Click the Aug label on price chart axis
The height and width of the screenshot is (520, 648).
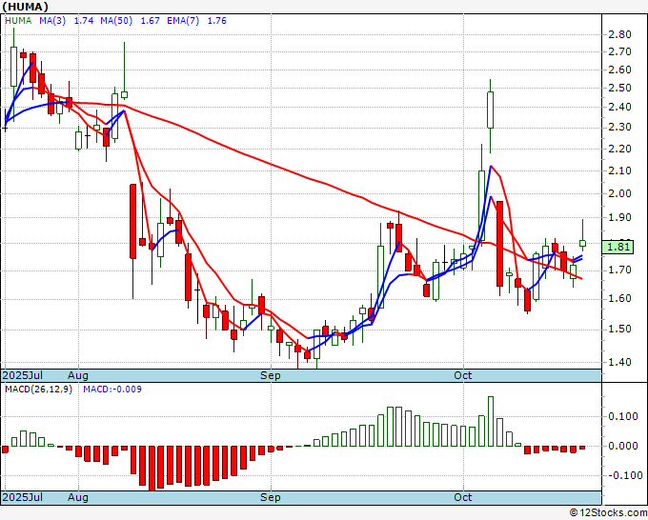tap(78, 375)
